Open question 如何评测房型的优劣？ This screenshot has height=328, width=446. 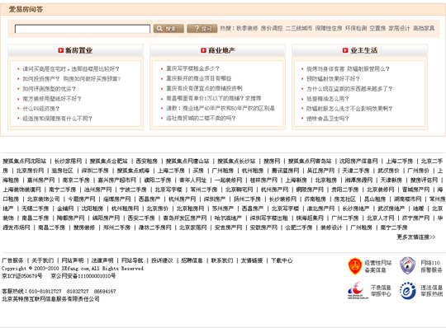tap(50, 89)
